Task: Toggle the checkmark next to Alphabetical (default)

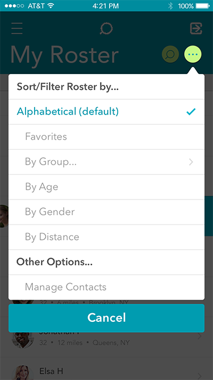Action: [191, 112]
